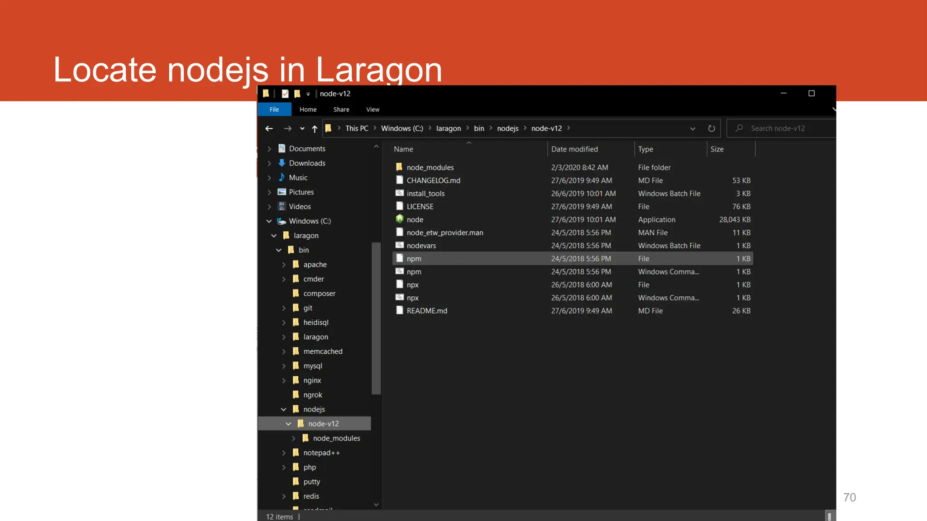Open the Share ribbon tab
The image size is (927, 521).
[x=341, y=109]
